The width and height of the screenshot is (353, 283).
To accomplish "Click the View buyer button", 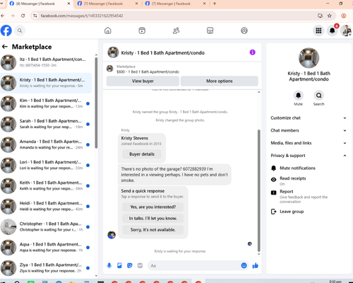I will pos(143,81).
